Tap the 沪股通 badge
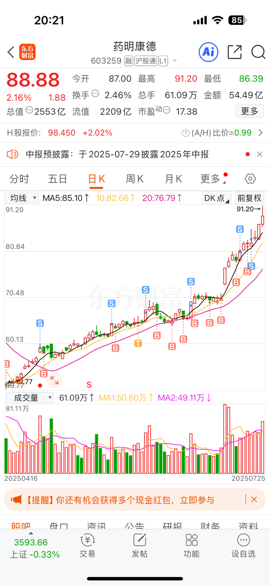This screenshot has height=586, width=270. click(146, 61)
